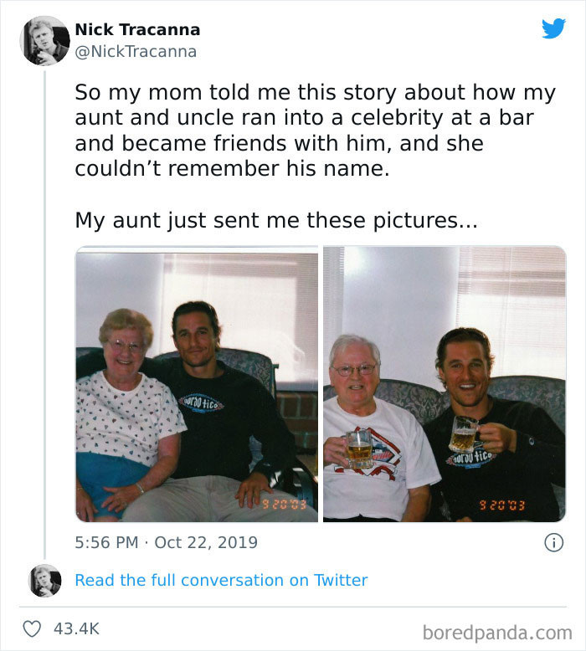Click the 9 20 '03 date stamp on left photo
Viewport: 586px width, 651px height.
[284, 505]
